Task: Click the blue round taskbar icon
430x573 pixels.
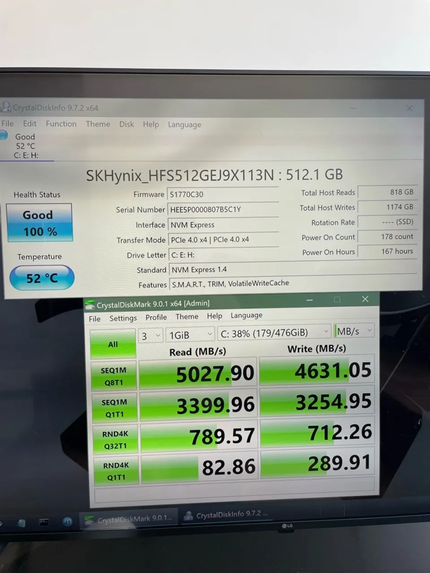Action: [67, 522]
